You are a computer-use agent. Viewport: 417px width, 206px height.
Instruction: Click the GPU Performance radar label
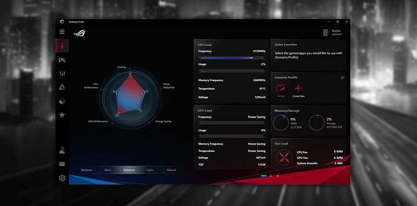click(x=98, y=121)
